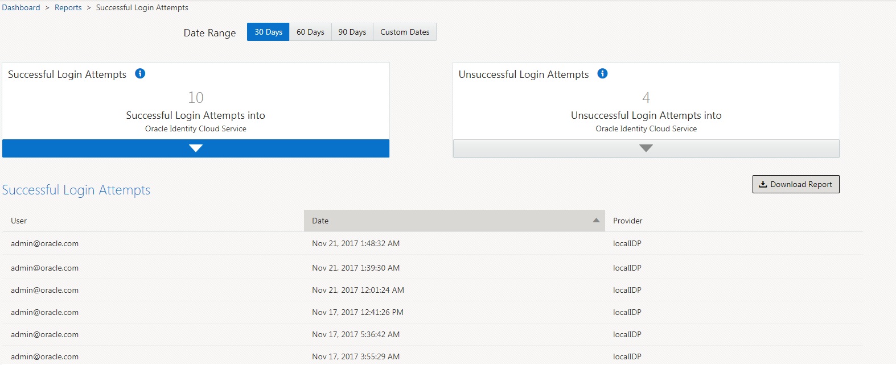Click the Download Report button
896x365 pixels.
[795, 184]
